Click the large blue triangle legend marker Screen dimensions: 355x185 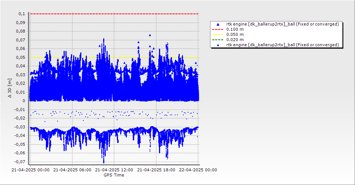[x=218, y=24]
